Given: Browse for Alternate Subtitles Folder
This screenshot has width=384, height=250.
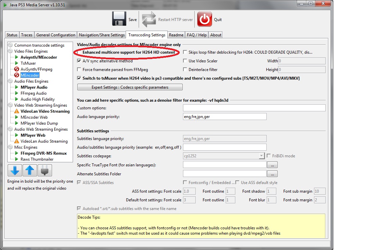Looking at the screenshot, I should pos(272,174).
